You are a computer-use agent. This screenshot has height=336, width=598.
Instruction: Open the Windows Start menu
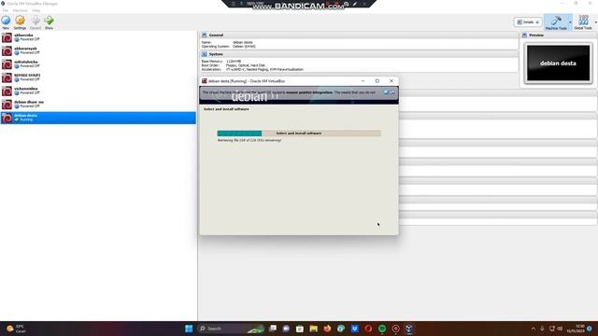coord(189,329)
